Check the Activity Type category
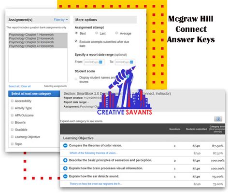This screenshot has width=229, height=193. pos(12,108)
